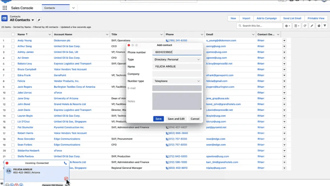Open the App Launcher grid icon
Viewport: 330px width, 186px height.
click(5, 8)
